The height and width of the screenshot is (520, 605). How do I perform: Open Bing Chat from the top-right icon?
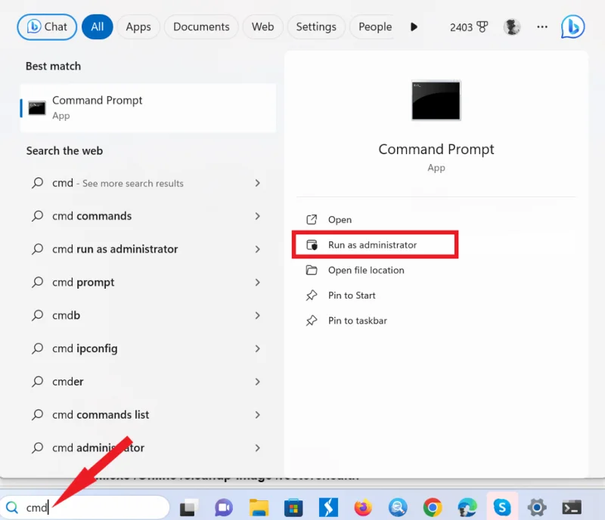[x=572, y=26]
